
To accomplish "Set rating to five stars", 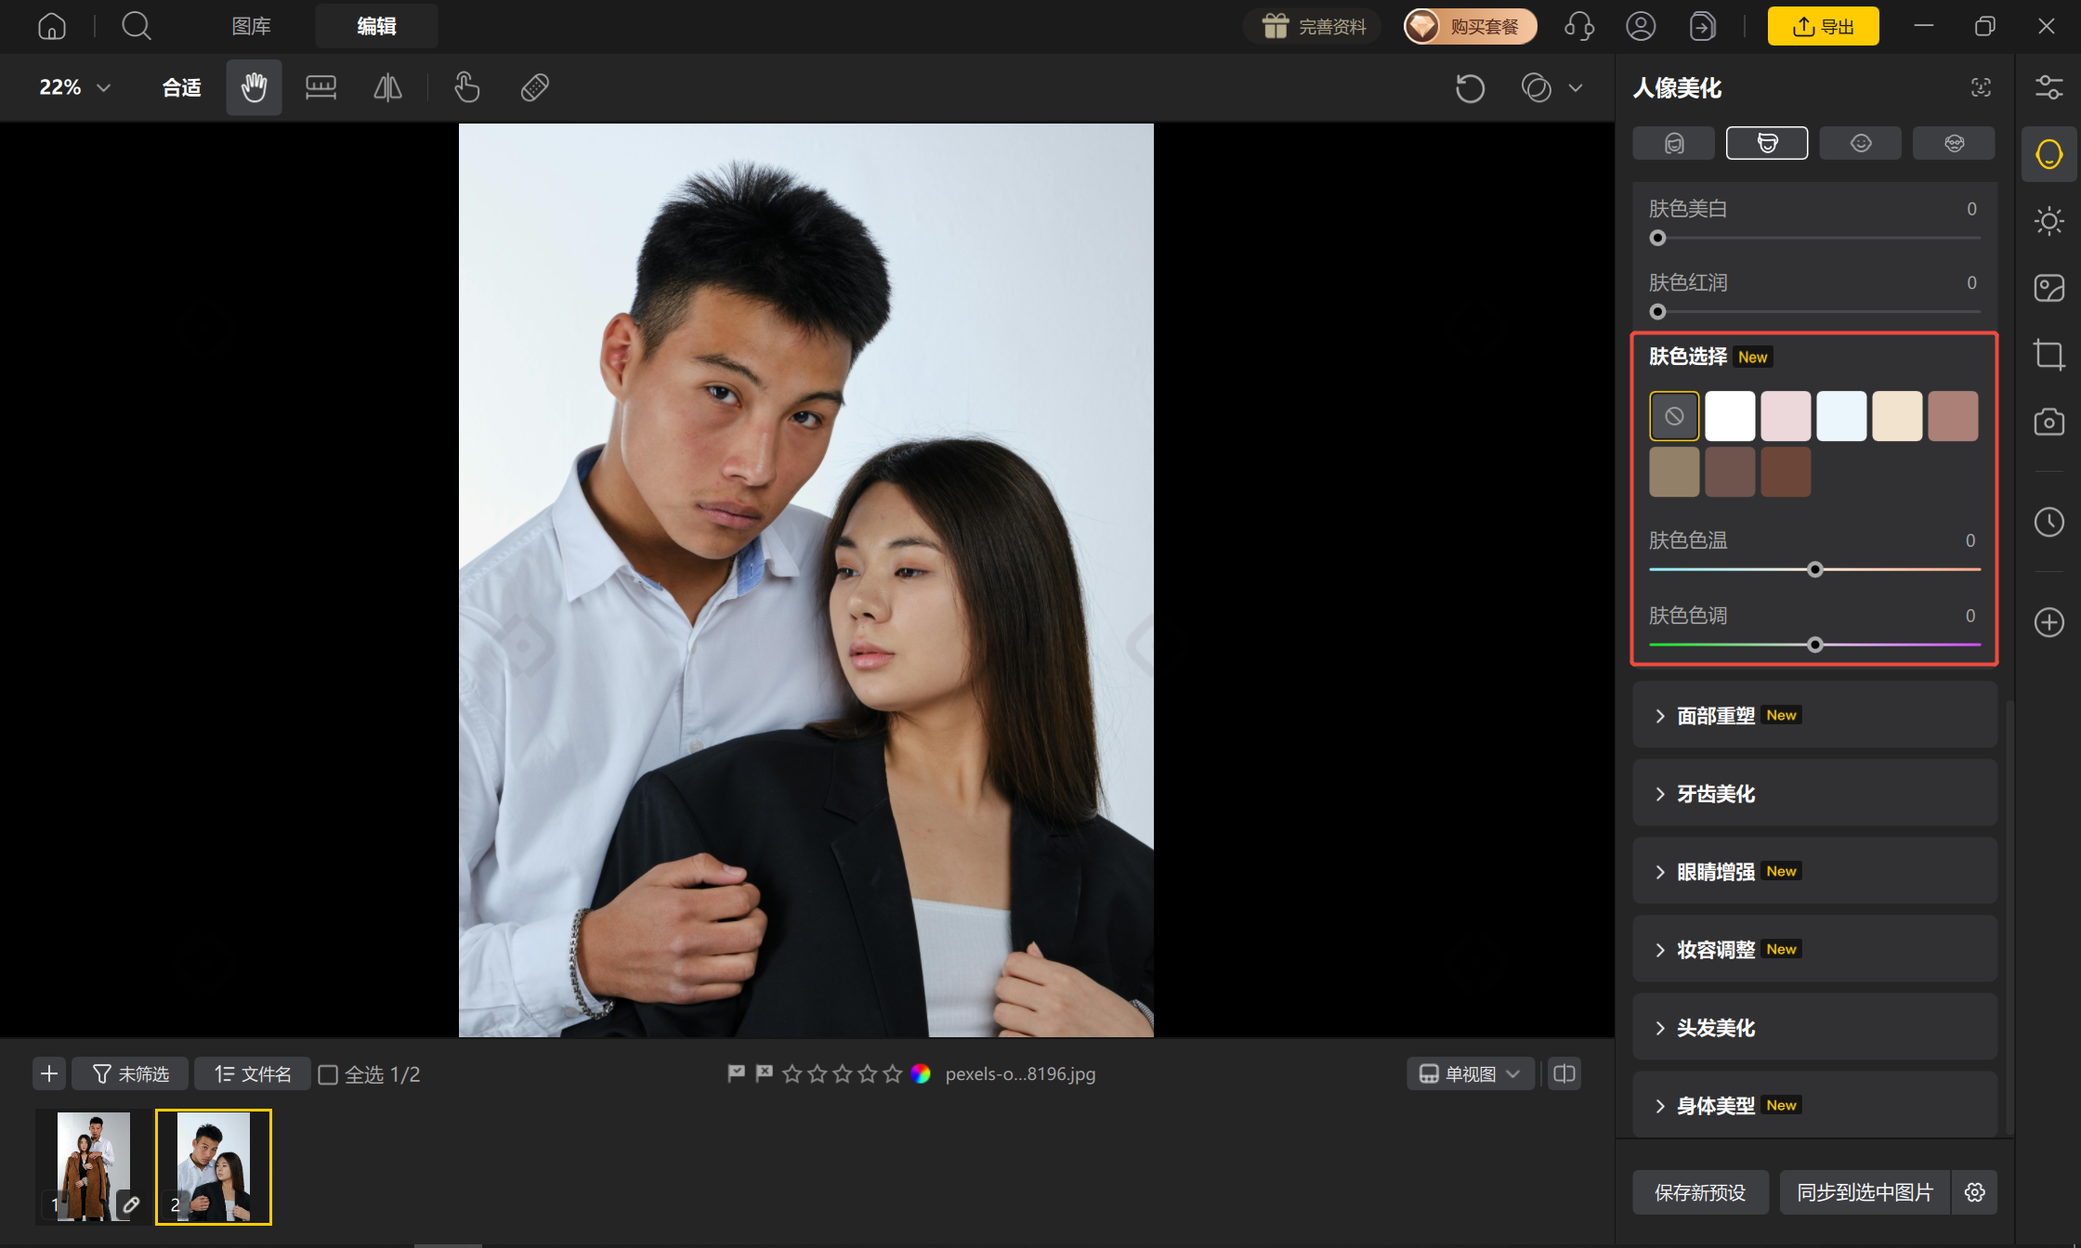I will pyautogui.click(x=893, y=1073).
